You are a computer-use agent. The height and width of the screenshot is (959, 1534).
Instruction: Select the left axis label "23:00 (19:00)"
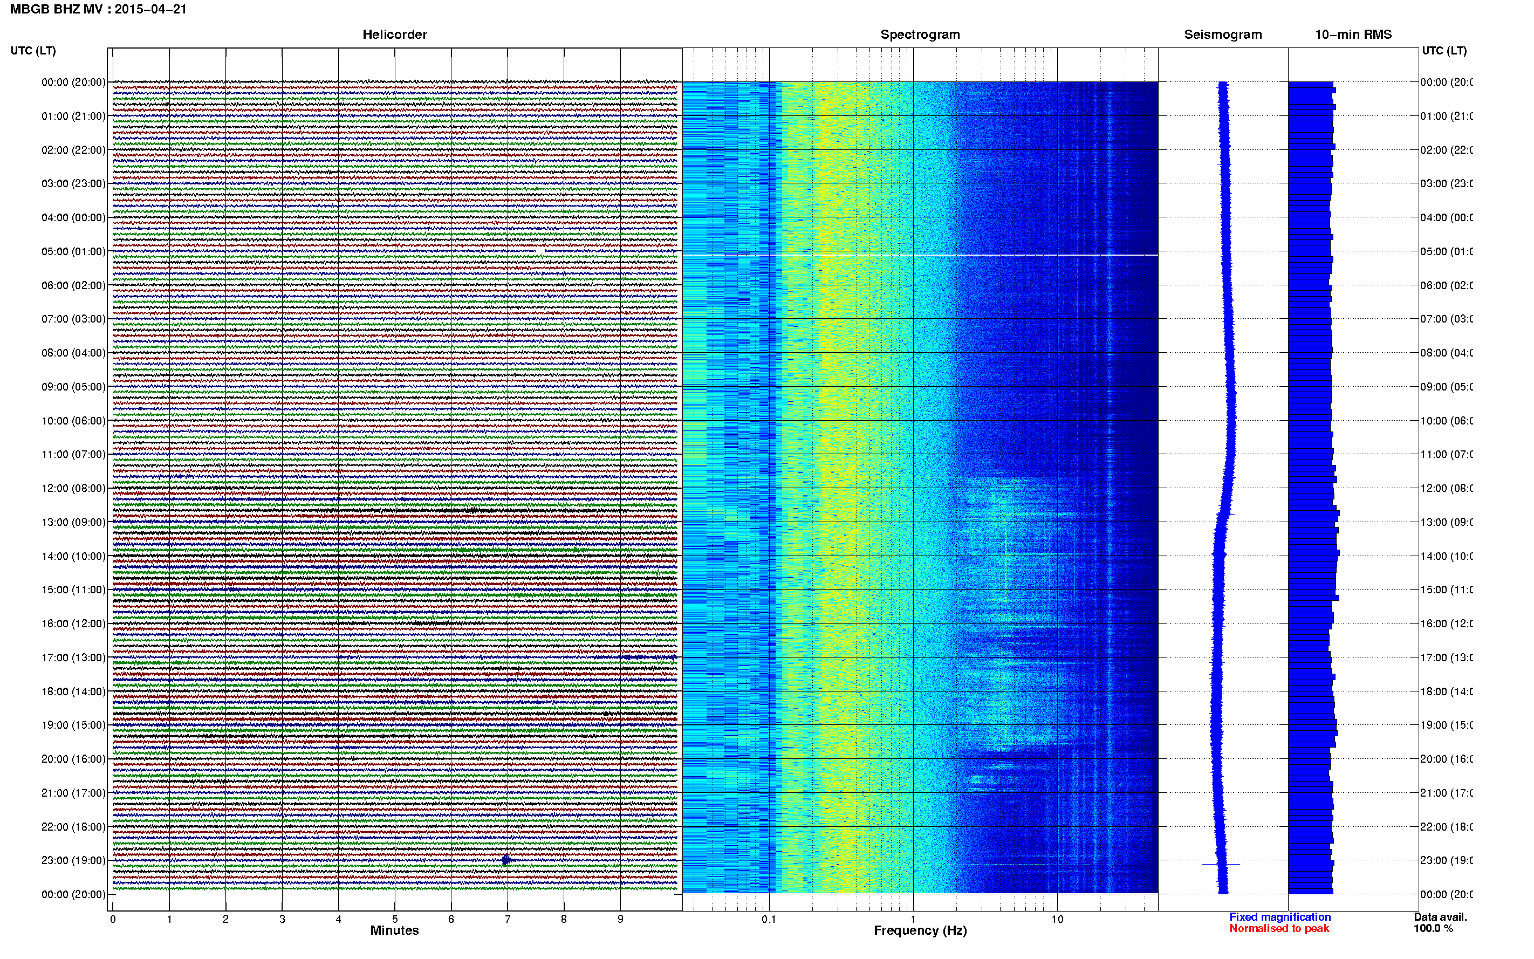coord(73,860)
